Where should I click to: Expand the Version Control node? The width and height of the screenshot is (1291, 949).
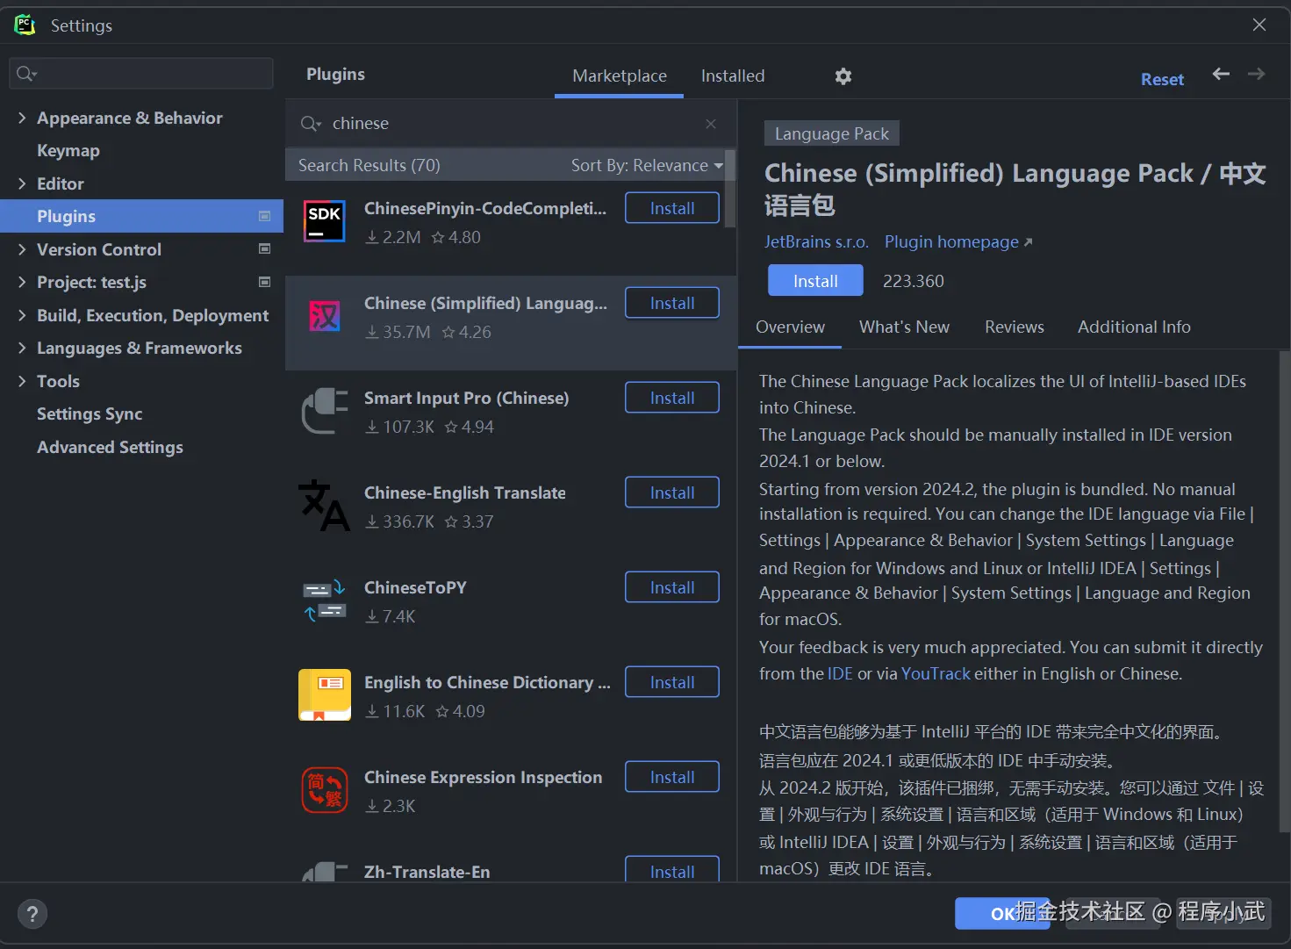click(x=22, y=249)
